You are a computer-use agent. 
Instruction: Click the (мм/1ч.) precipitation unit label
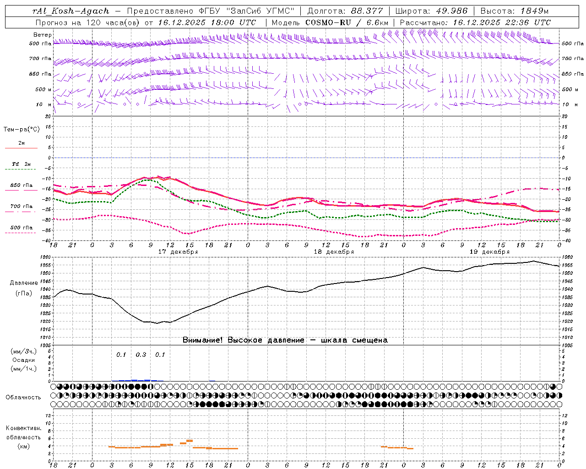(24, 369)
